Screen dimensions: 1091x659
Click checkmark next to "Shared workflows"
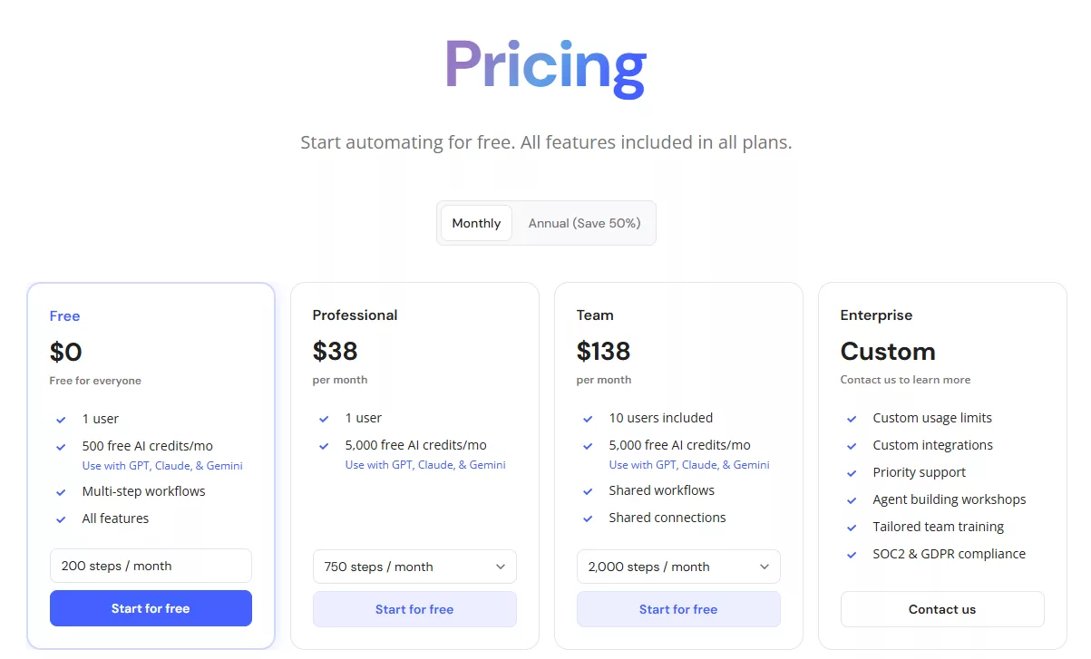click(x=588, y=491)
